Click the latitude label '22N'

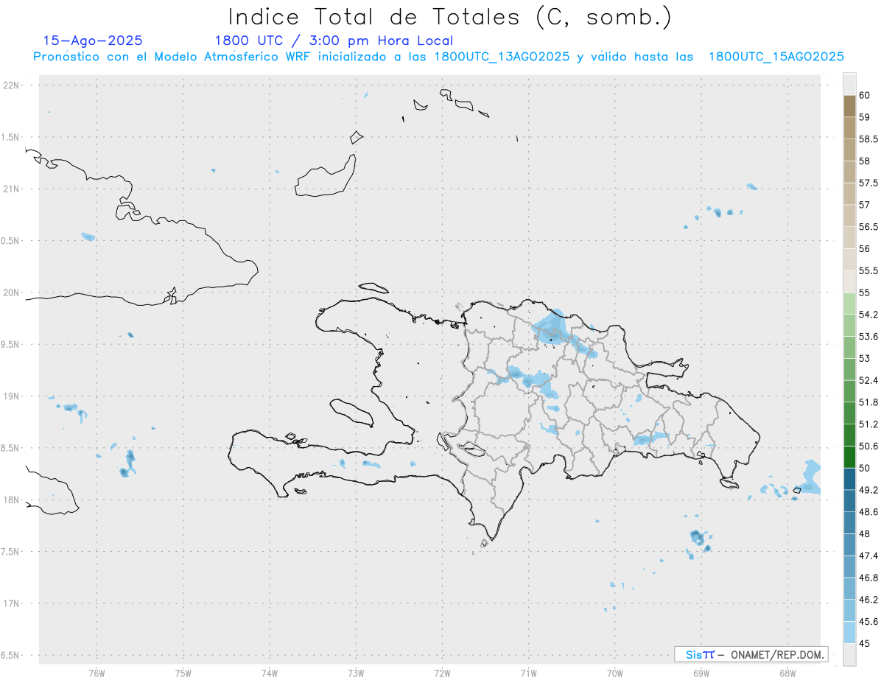[x=11, y=85]
